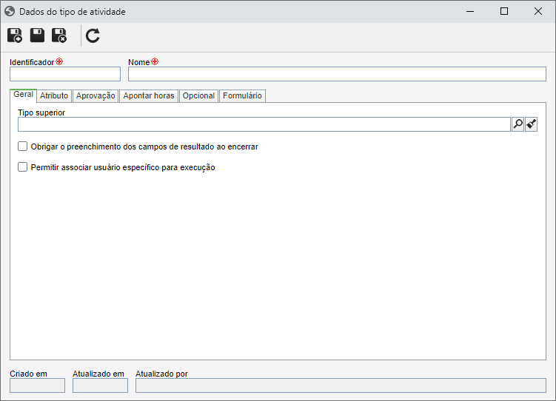Click the Save and new icon
The width and height of the screenshot is (556, 401).
[15, 36]
